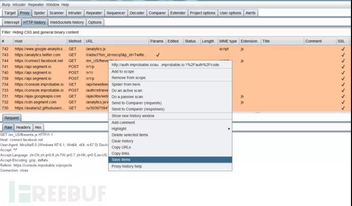Viewport: 352px width, 206px height.
Task: Sort history by the URL column
Action: [x=116, y=41]
